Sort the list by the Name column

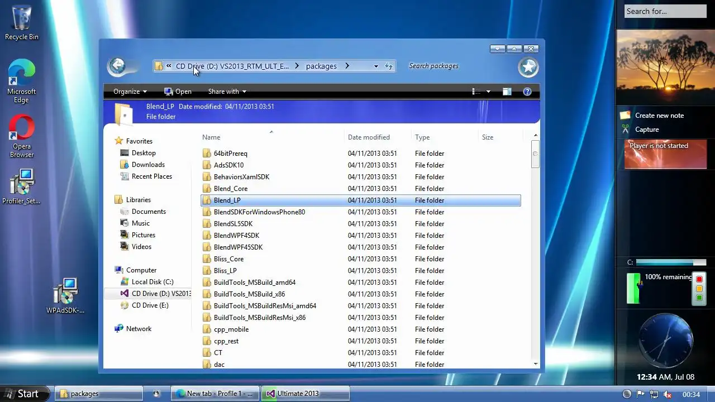[271, 137]
